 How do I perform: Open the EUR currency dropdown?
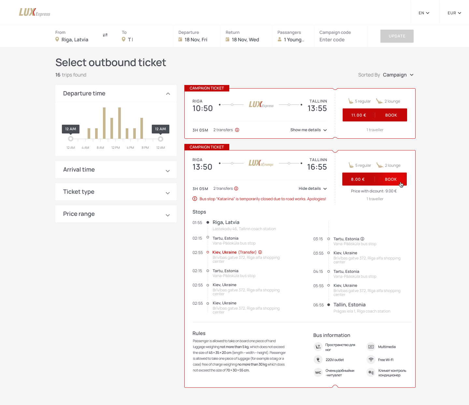click(x=454, y=13)
